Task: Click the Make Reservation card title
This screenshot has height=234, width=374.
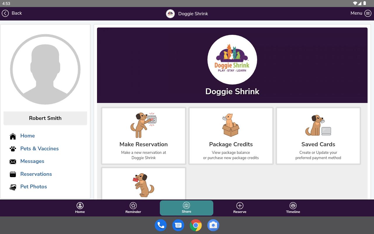Action: [143, 144]
